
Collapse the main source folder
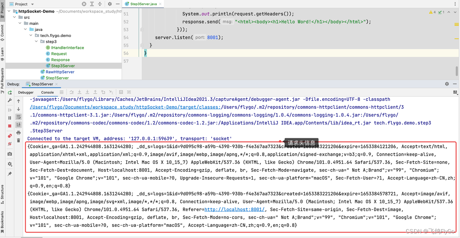(20, 23)
